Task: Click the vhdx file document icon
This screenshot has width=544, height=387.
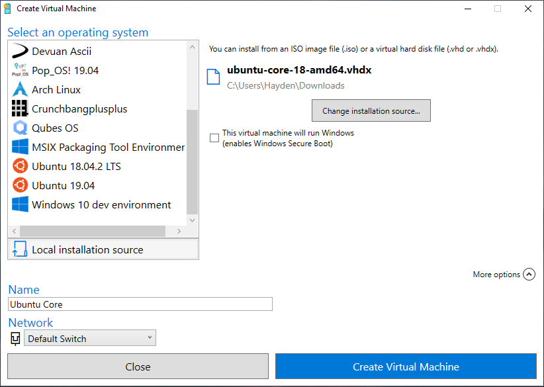Action: click(x=213, y=77)
